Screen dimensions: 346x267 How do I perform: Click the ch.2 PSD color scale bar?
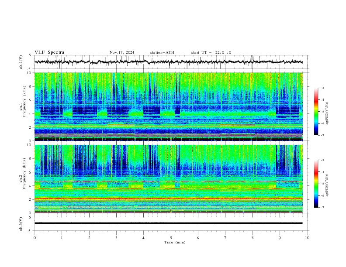point(316,184)
